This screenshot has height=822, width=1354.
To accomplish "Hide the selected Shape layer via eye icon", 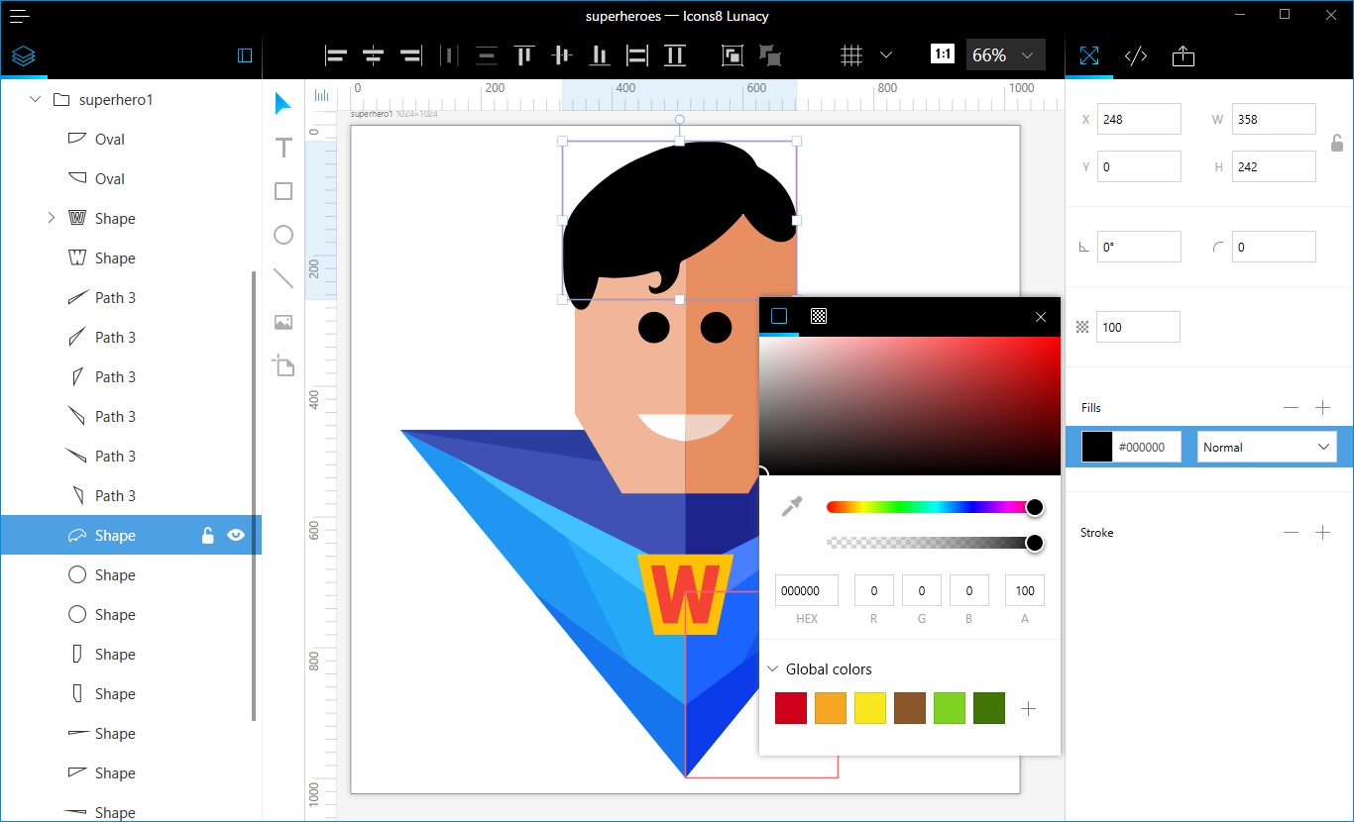I will 236,535.
